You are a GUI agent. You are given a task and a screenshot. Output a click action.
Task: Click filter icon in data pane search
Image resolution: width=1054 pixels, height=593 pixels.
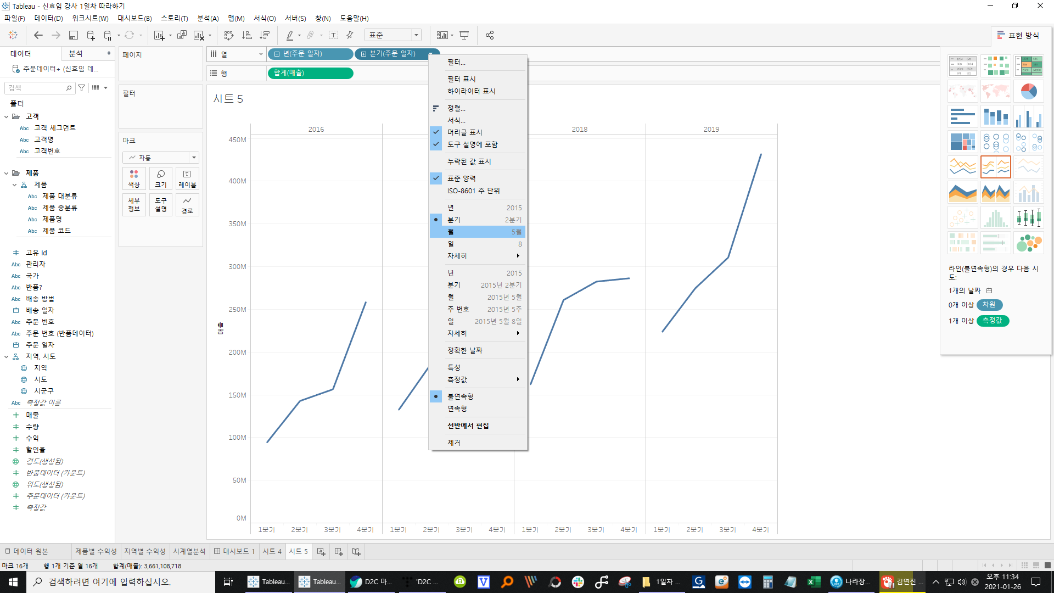[x=82, y=88]
